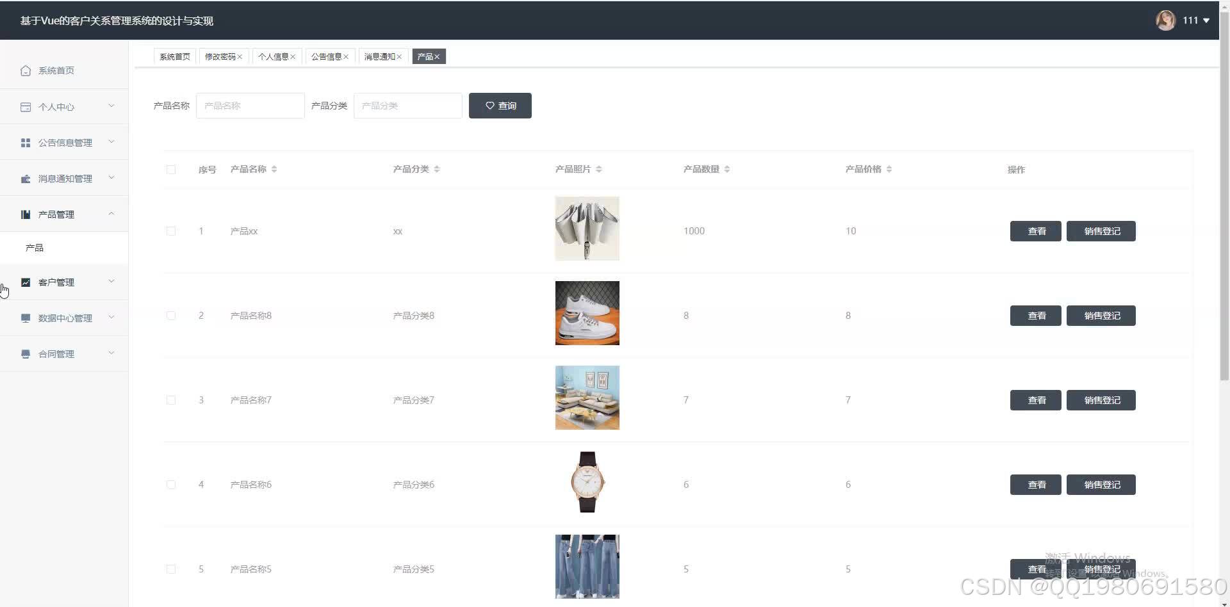The image size is (1230, 607).
Task: Check the row checkbox for 产品名称5
Action: tap(171, 569)
